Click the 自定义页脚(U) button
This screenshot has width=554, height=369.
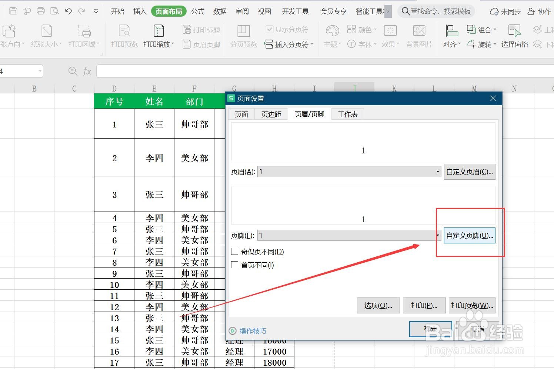point(469,235)
